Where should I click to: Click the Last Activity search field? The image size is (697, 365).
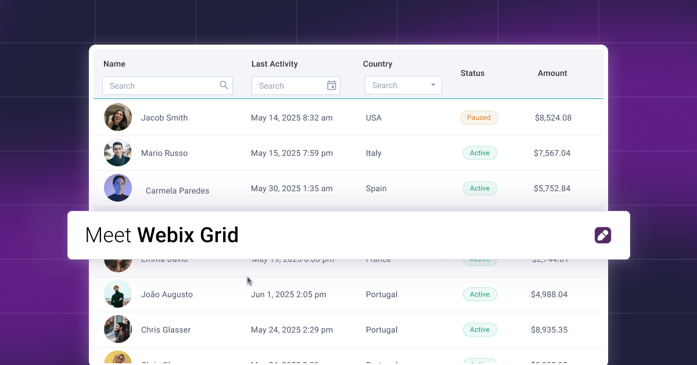[x=290, y=85]
